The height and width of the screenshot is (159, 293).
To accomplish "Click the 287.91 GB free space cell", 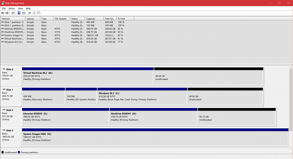I will [x=110, y=39].
